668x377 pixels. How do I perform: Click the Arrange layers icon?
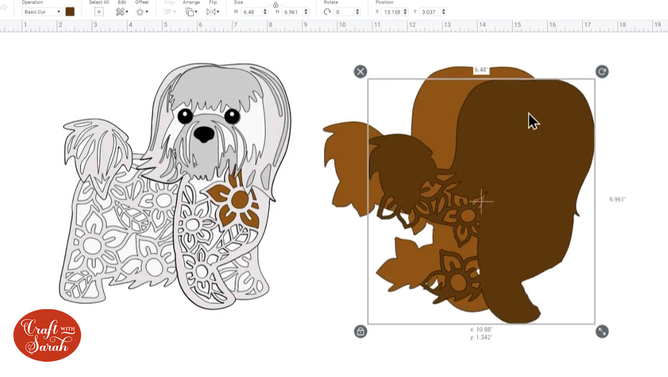189,11
